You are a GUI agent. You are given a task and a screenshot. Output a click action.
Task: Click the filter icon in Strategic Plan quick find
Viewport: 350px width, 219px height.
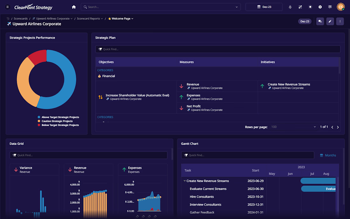tap(100, 49)
